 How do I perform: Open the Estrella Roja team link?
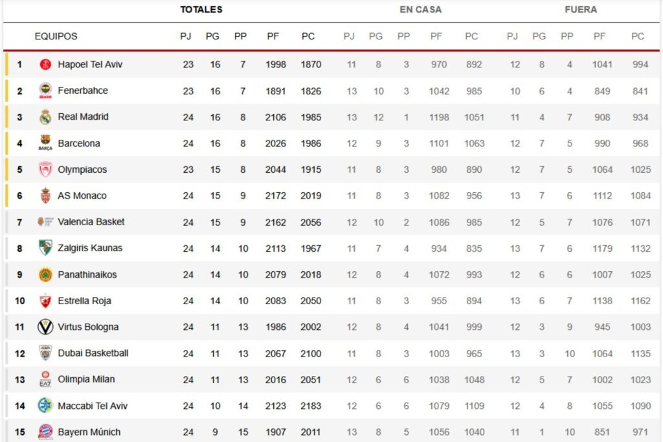point(85,301)
